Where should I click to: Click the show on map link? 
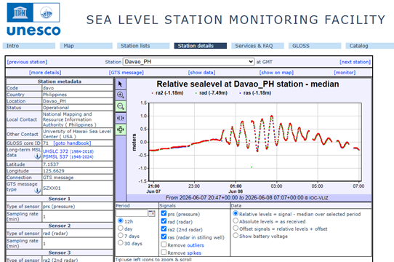coord(276,73)
